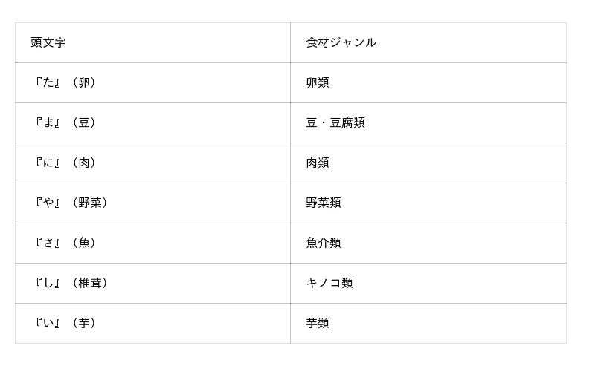Image resolution: width=595 pixels, height=366 pixels.
Task: Click the parenthesized word （野菜）
Action: (x=90, y=203)
